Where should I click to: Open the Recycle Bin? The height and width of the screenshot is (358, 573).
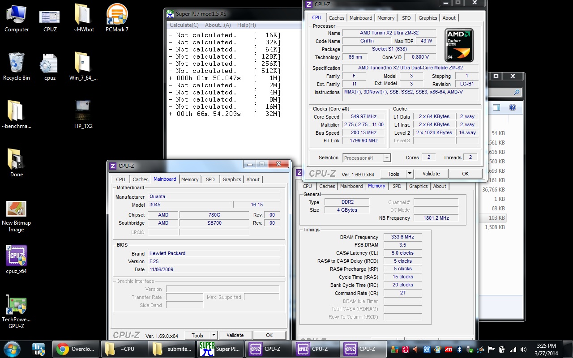17,67
